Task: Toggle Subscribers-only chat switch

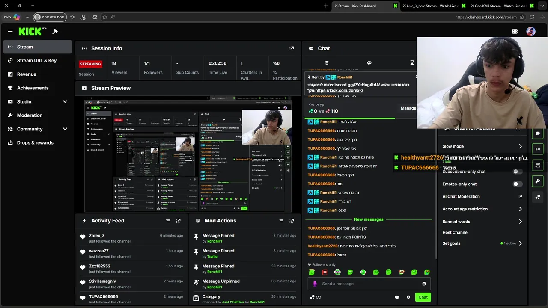Action: click(518, 172)
